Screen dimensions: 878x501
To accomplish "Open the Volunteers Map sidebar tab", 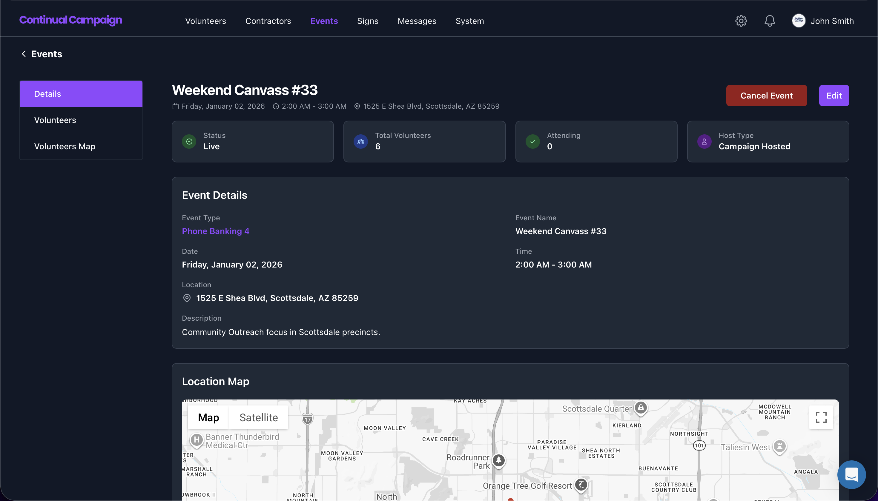I will [x=65, y=146].
